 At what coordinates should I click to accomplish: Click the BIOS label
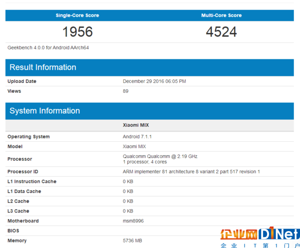13,231
